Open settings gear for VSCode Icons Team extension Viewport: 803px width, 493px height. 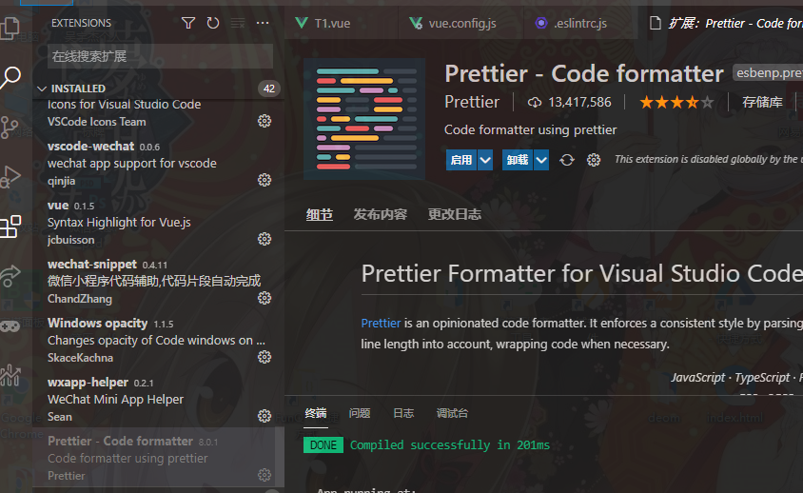(264, 121)
